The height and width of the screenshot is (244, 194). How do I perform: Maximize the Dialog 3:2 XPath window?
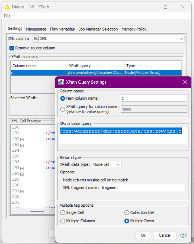pos(166,7)
